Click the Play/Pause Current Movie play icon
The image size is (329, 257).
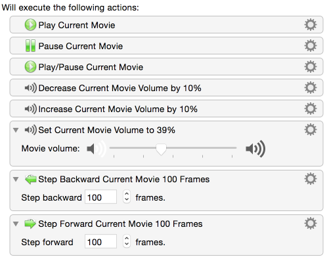click(x=30, y=67)
